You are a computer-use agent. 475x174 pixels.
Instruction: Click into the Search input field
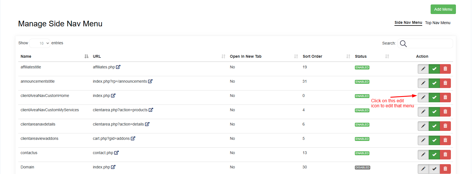pyautogui.click(x=430, y=43)
